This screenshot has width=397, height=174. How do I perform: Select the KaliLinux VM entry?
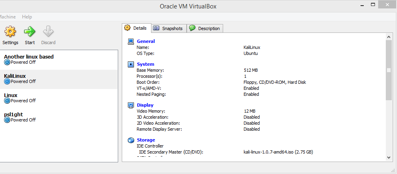(59, 79)
